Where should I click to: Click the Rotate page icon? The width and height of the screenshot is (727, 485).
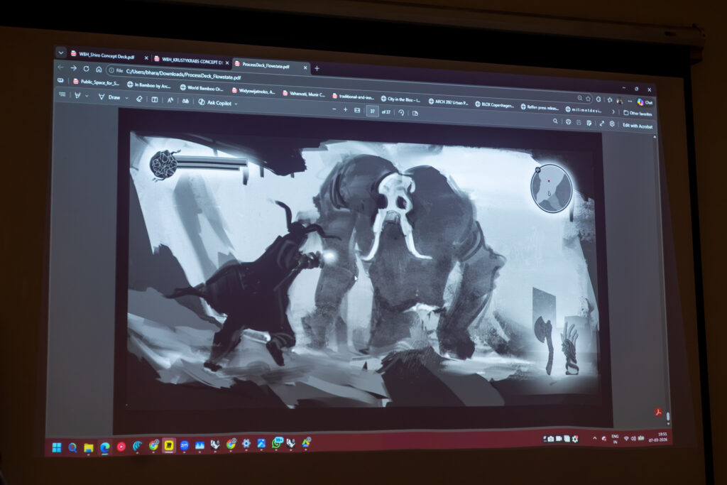[x=401, y=112]
